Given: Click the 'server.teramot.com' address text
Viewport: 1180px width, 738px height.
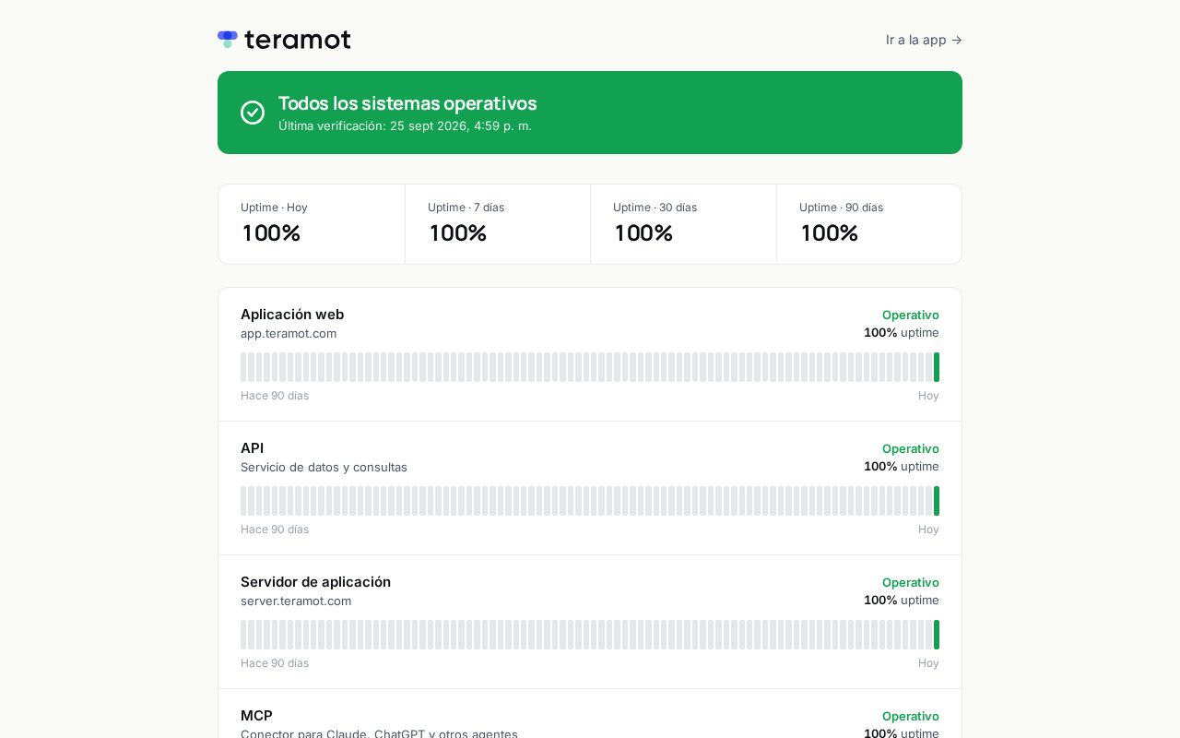Looking at the screenshot, I should click(296, 601).
